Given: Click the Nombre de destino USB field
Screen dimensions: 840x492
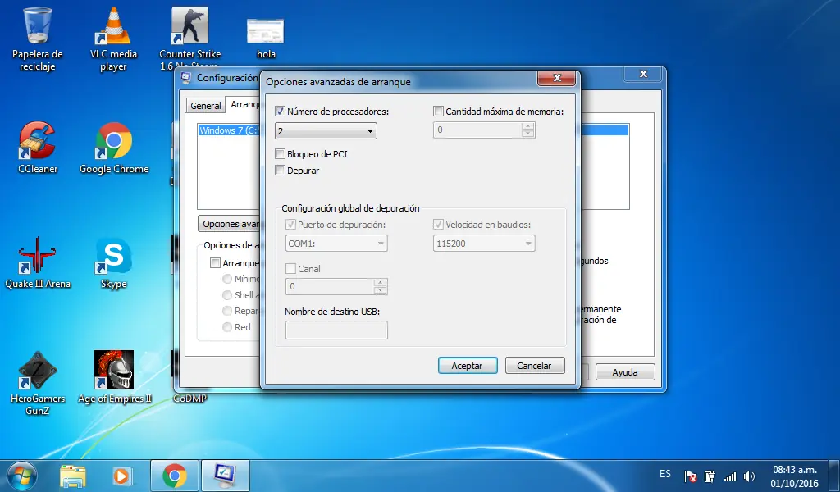Looking at the screenshot, I should tap(336, 330).
